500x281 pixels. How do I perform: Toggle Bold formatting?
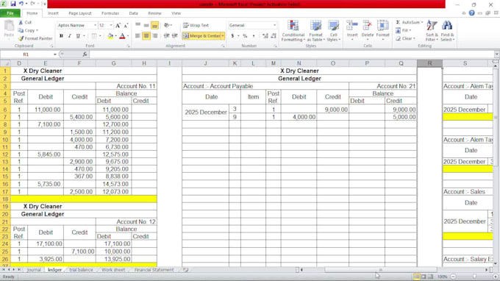(x=61, y=36)
